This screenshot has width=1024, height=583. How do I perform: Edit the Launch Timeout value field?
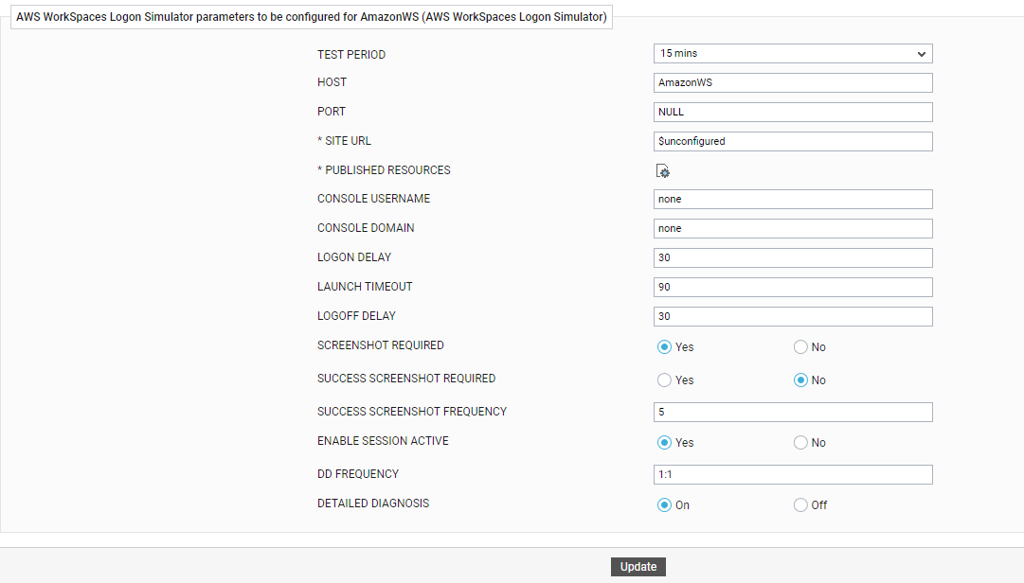pos(793,288)
